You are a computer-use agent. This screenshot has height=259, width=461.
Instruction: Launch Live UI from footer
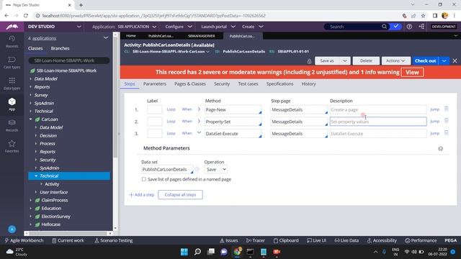pos(316,240)
